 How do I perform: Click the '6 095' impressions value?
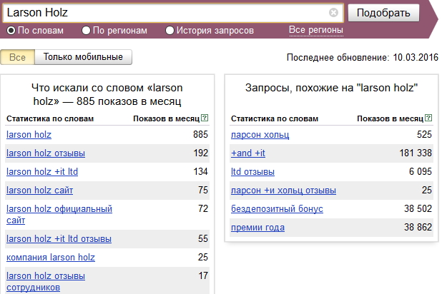pyautogui.click(x=421, y=171)
